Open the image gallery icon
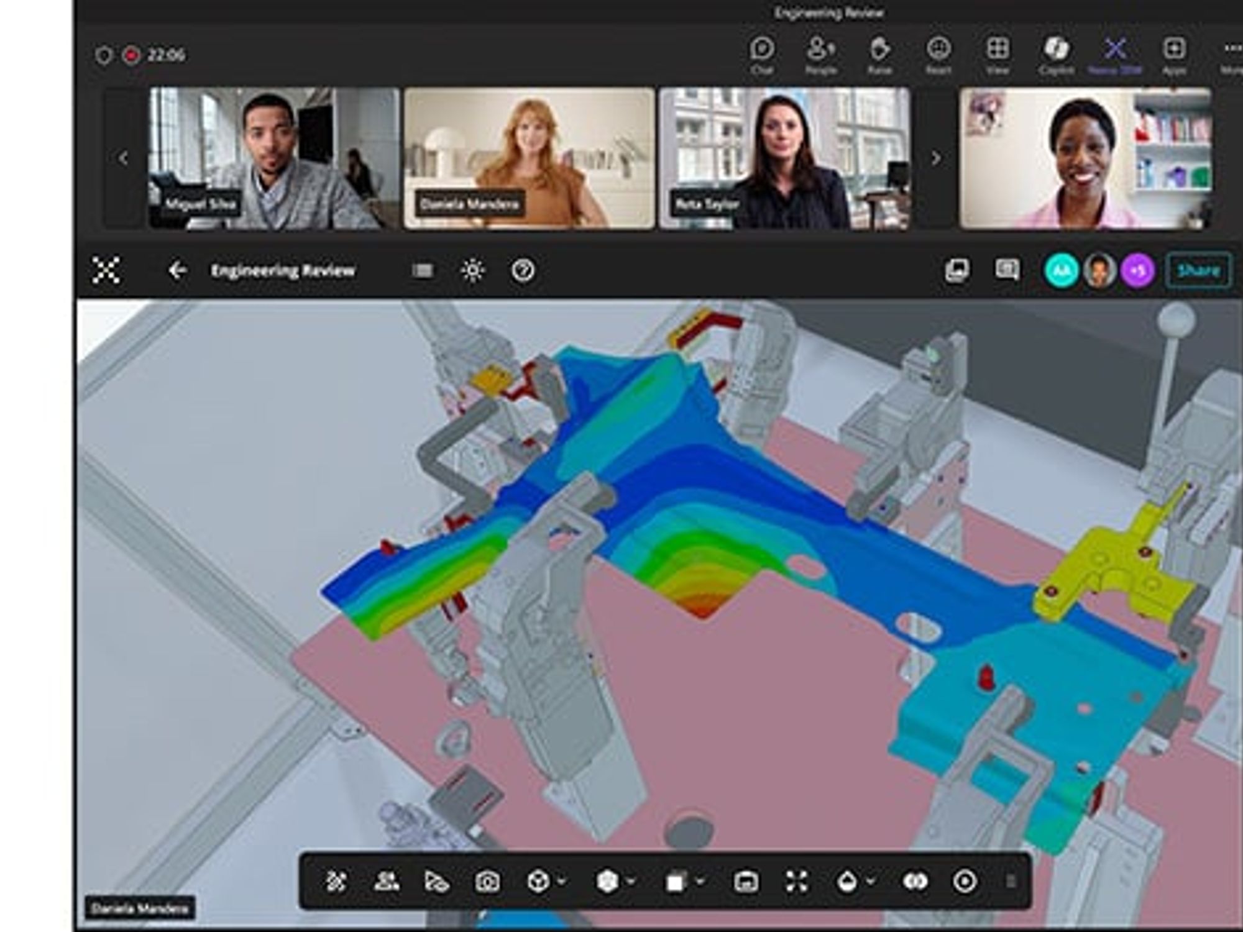 coord(957,270)
